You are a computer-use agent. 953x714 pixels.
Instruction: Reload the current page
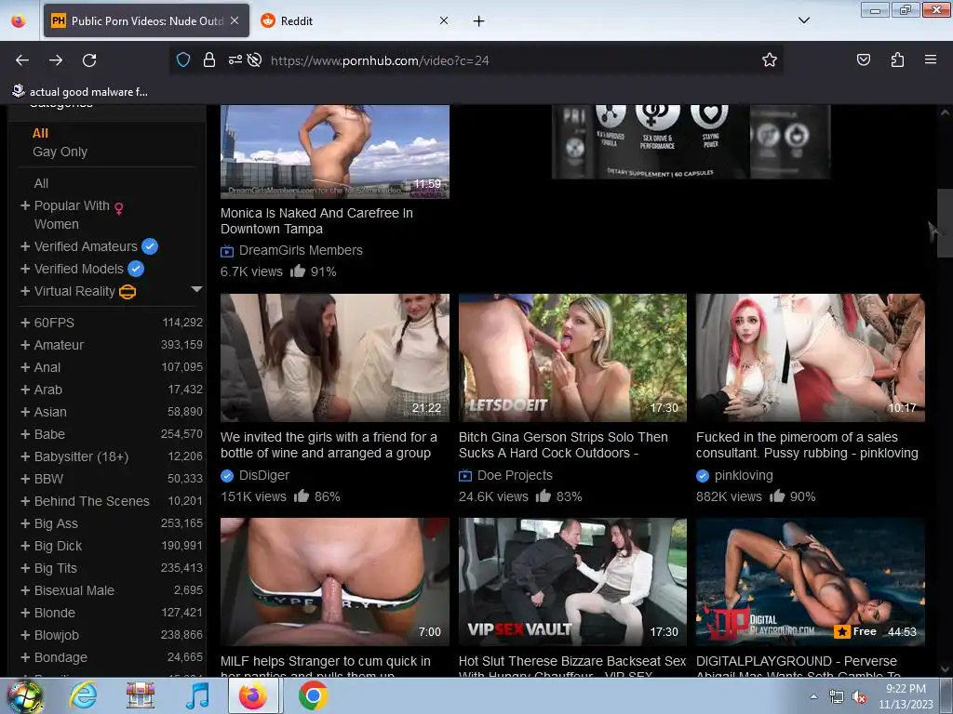point(89,60)
